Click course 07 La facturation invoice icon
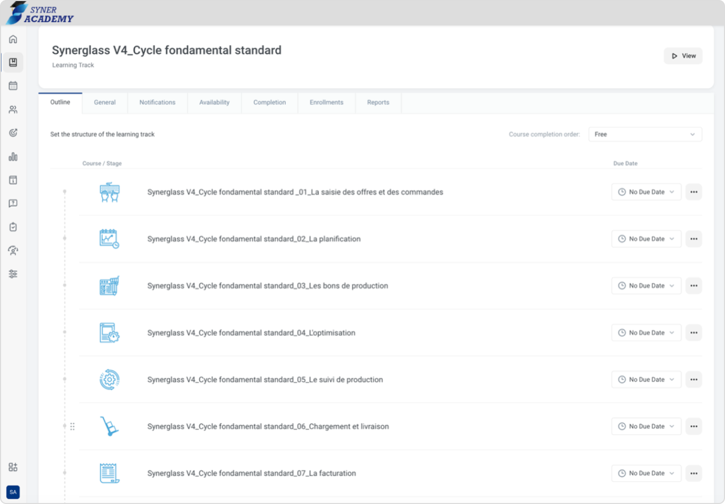The width and height of the screenshot is (725, 504). (109, 473)
